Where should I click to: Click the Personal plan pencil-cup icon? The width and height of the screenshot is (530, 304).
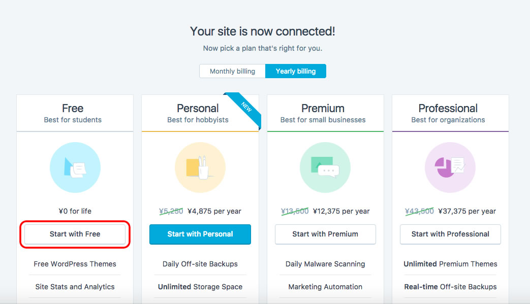[x=200, y=167]
